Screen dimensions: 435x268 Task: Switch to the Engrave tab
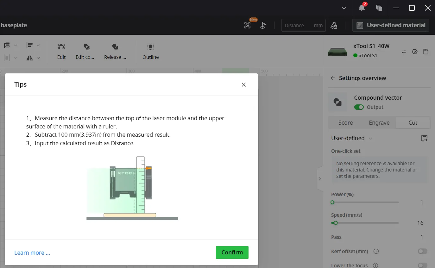click(x=379, y=123)
